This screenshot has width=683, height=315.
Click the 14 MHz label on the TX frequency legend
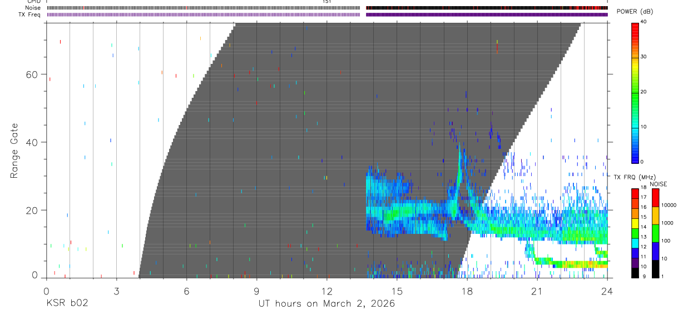643,227
